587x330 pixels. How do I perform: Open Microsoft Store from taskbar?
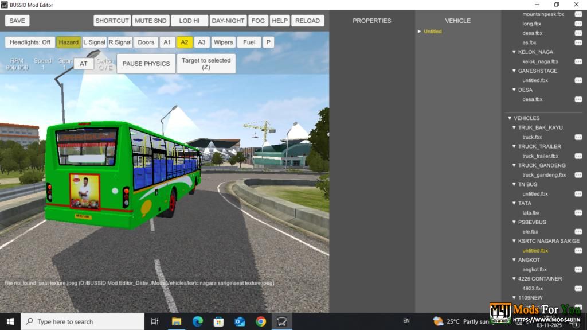point(218,321)
